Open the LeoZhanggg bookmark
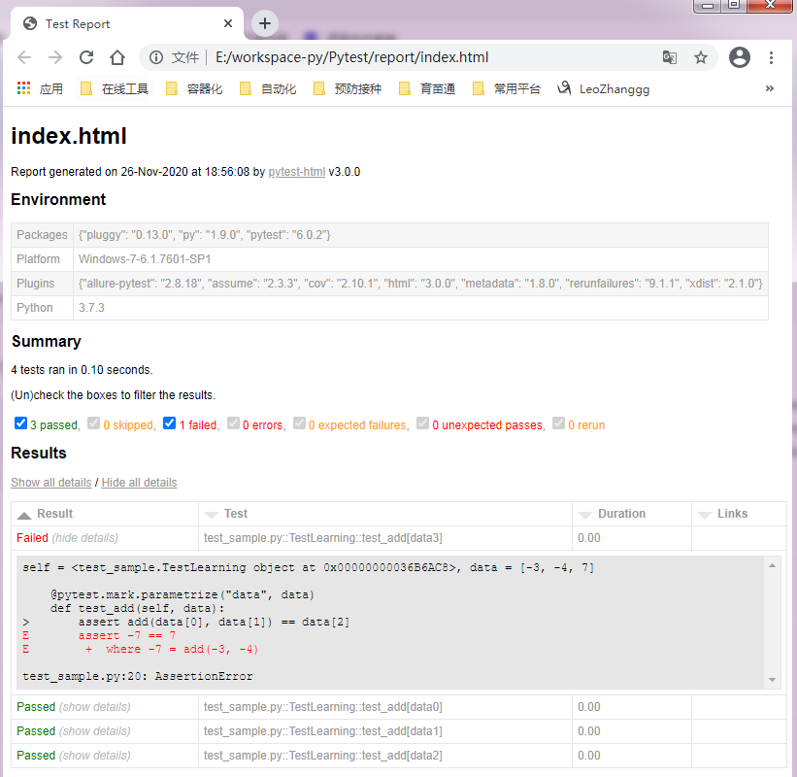 [x=604, y=89]
